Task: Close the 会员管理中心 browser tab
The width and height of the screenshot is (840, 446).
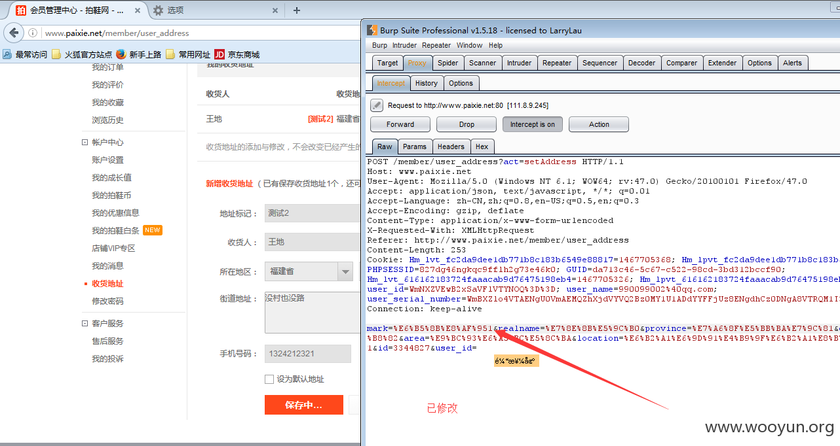Action: click(136, 10)
